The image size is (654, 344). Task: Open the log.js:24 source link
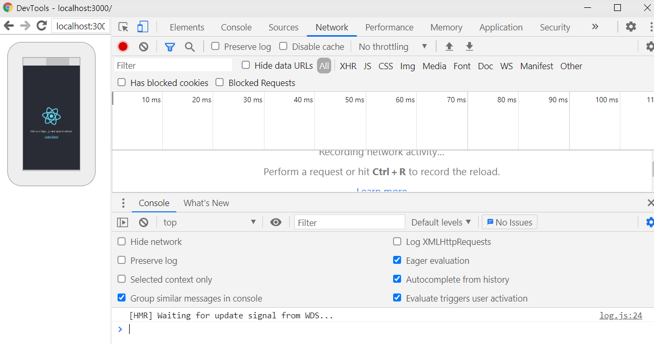click(620, 315)
